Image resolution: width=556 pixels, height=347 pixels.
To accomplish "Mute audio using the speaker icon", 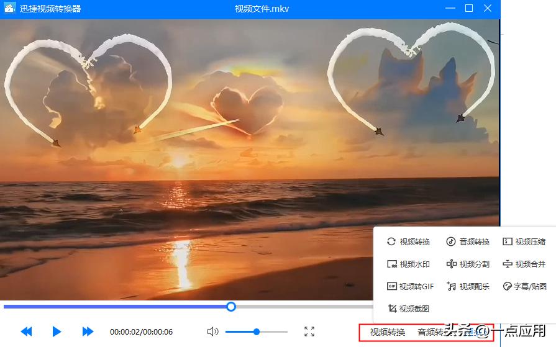I will [212, 331].
